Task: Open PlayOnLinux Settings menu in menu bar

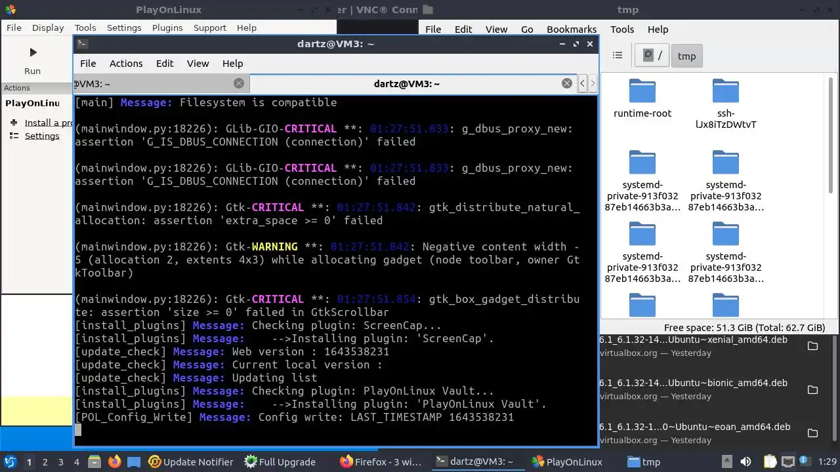Action: coord(124,28)
